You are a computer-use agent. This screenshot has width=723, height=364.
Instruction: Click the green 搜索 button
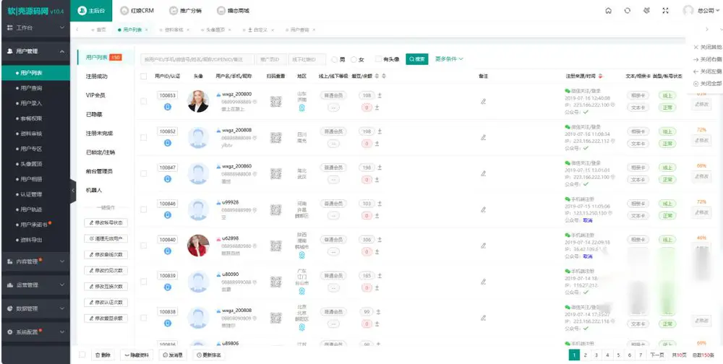pos(417,59)
